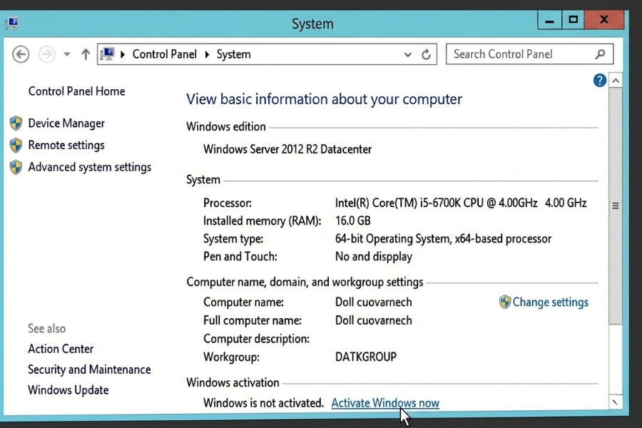
Task: Open Action Center under See also
Action: (x=61, y=349)
